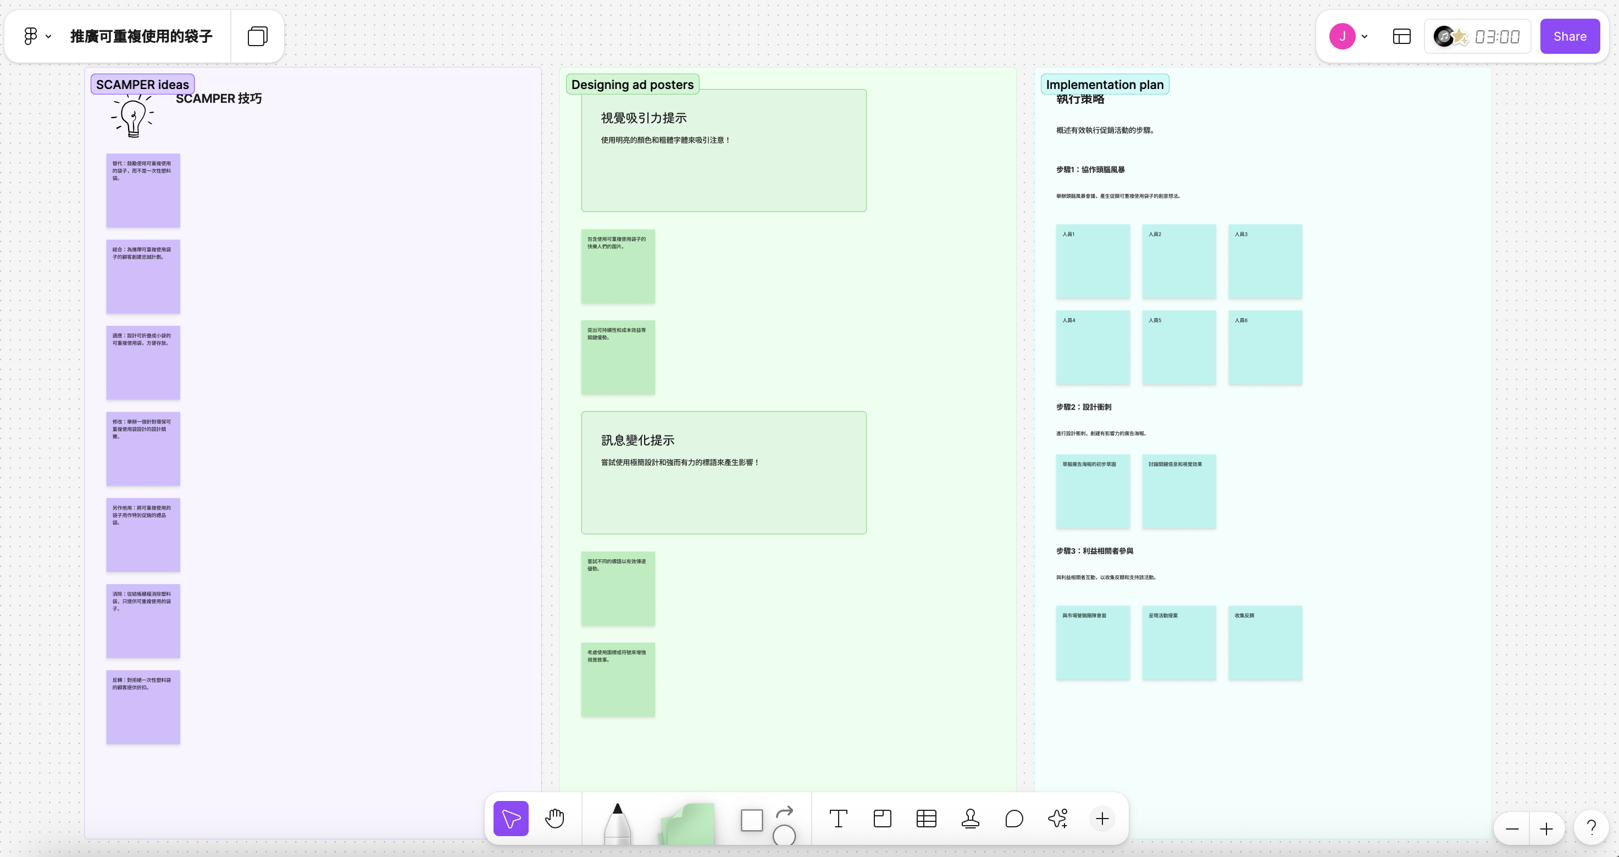The image size is (1619, 857).
Task: Insert a table from toolbar
Action: tap(926, 818)
